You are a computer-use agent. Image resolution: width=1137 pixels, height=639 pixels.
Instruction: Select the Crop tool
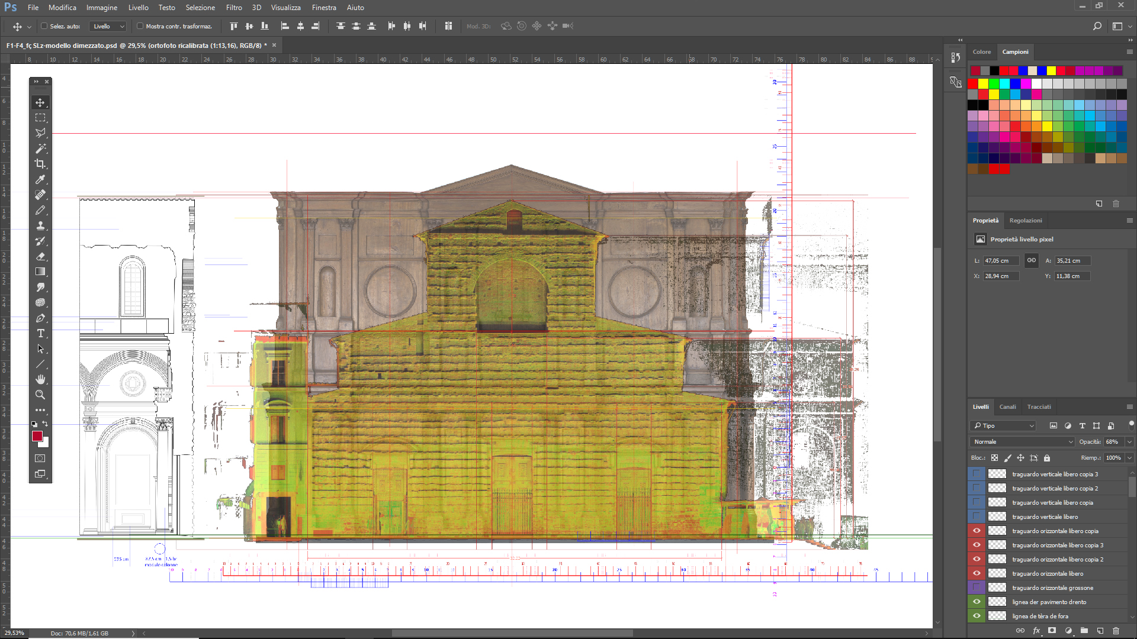pyautogui.click(x=40, y=164)
